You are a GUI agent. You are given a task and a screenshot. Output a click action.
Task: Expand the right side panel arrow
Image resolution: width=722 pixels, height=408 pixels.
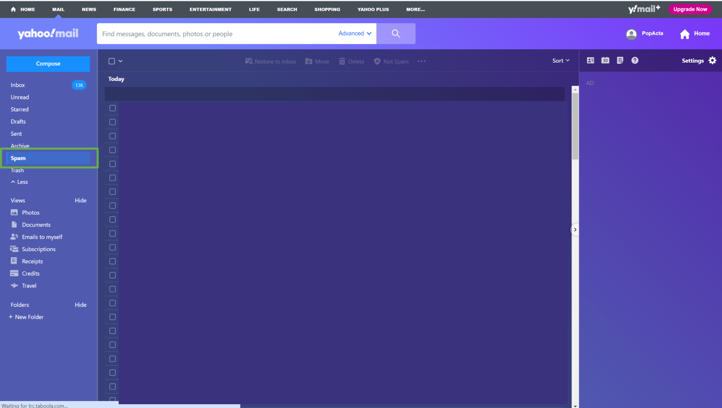[x=575, y=230]
